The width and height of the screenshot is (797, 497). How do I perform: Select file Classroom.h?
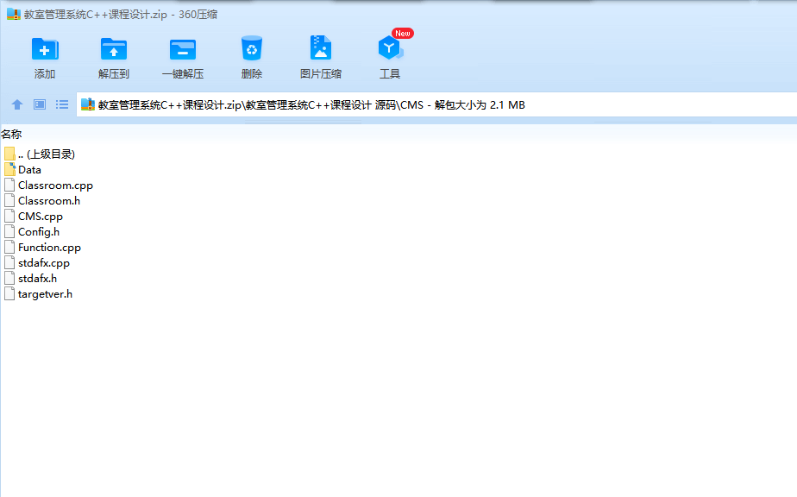point(42,200)
